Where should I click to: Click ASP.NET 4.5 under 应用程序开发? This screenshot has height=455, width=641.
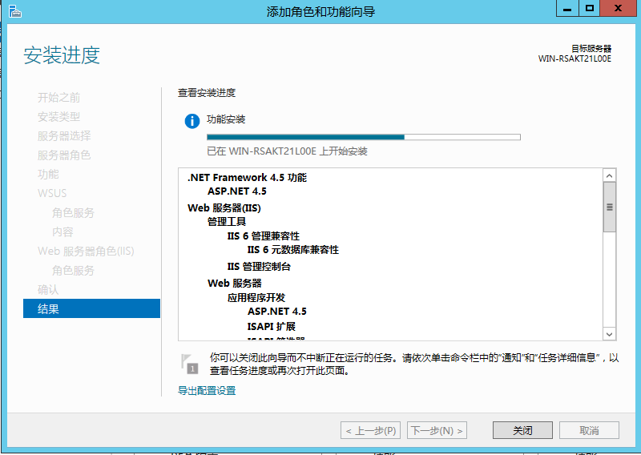point(276,312)
